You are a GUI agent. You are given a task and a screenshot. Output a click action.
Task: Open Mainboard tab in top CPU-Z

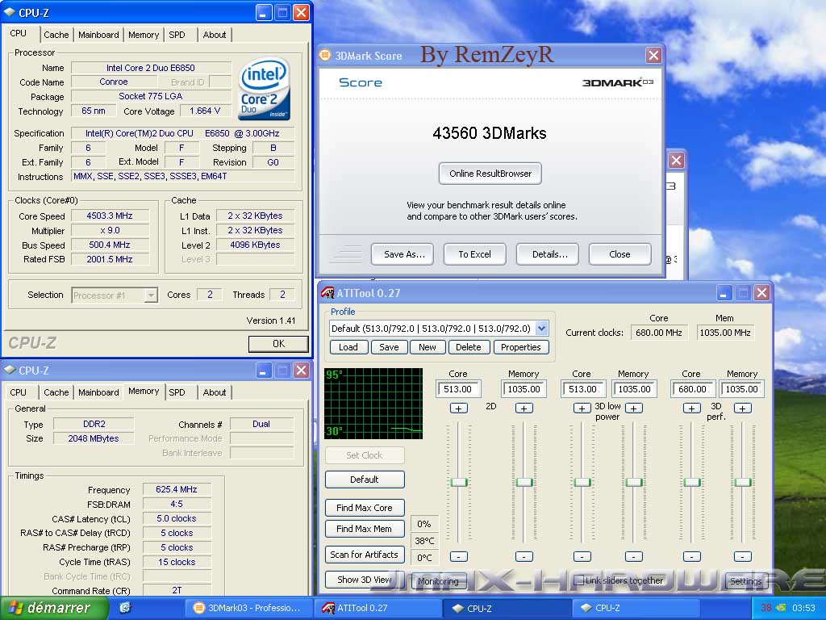98,35
